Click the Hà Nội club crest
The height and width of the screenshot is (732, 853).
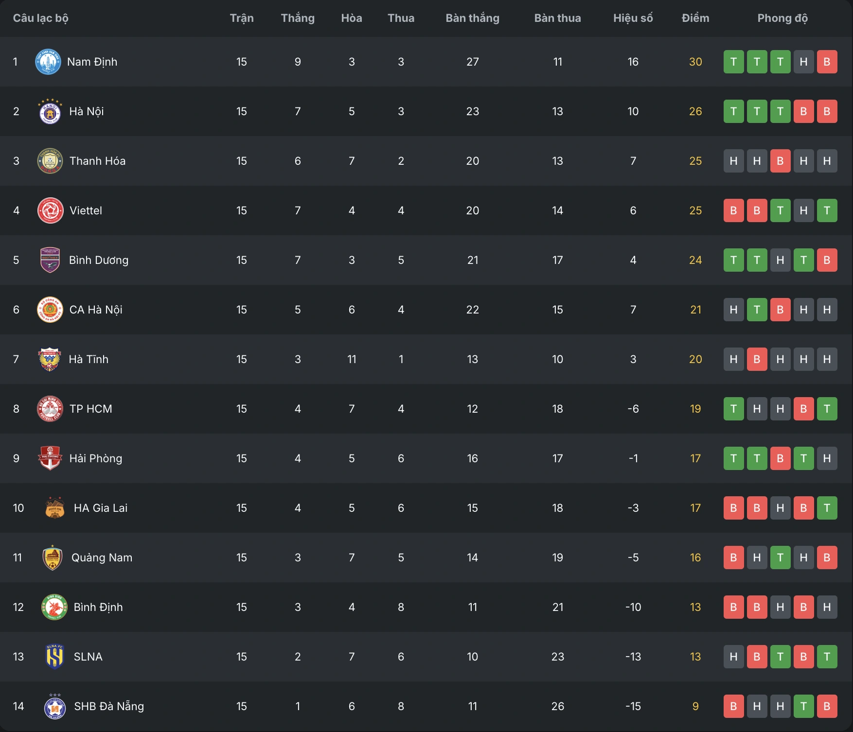[x=50, y=112]
